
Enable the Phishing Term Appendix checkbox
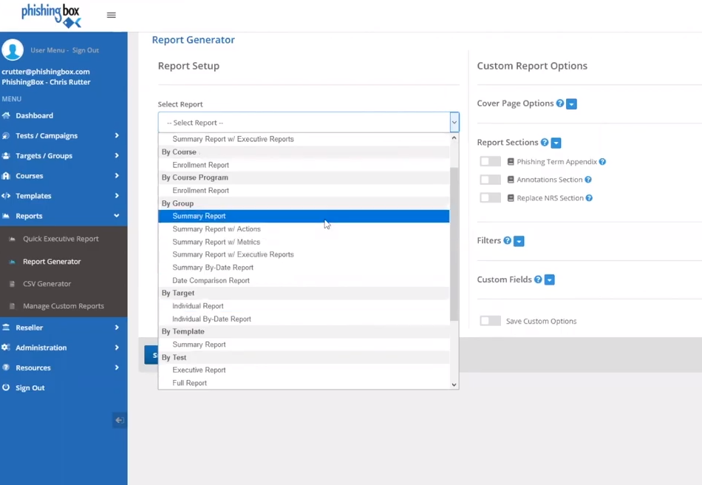(491, 160)
